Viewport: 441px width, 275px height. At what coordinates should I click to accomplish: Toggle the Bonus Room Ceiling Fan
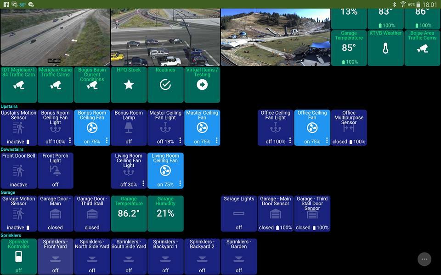(x=92, y=128)
